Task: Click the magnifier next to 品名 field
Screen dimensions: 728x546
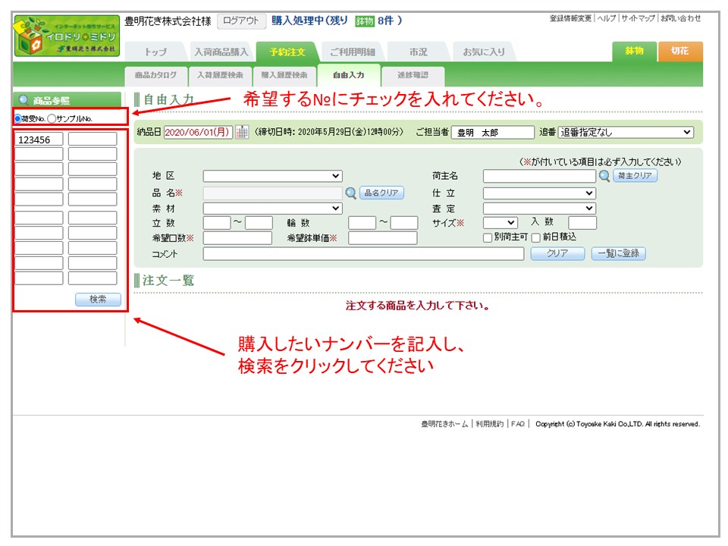Action: point(351,193)
